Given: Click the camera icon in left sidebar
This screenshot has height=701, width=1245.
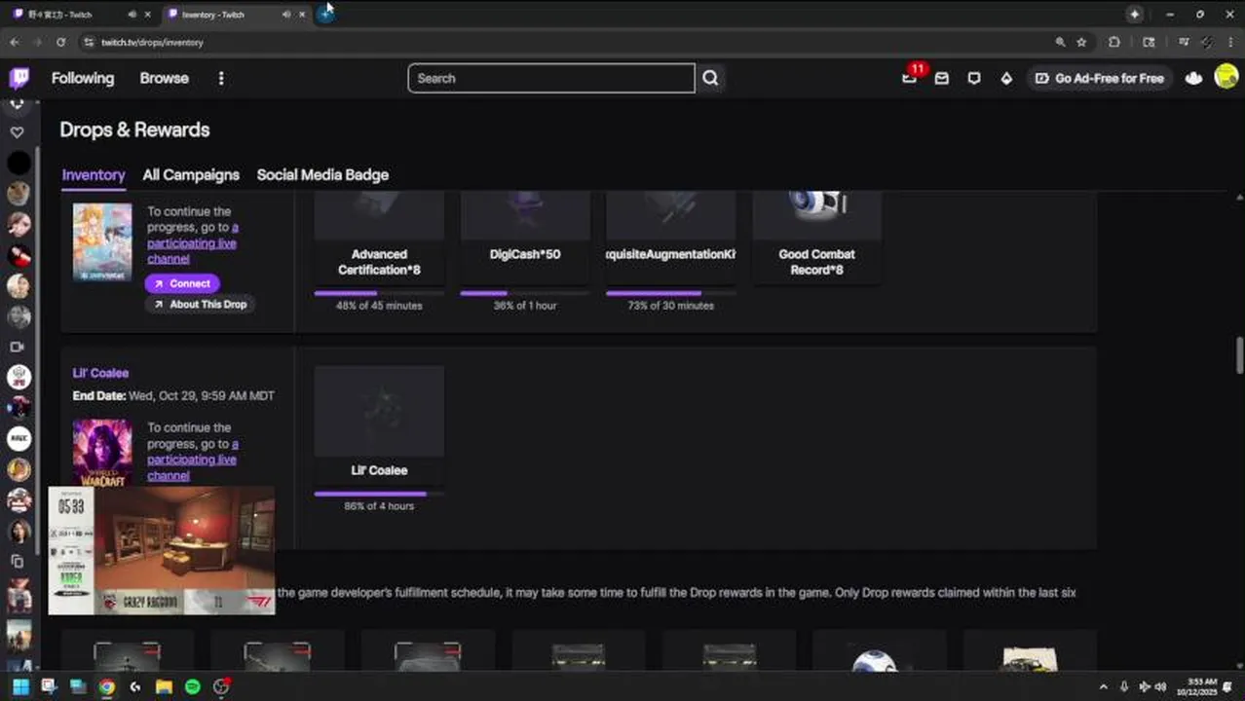Looking at the screenshot, I should [x=18, y=346].
